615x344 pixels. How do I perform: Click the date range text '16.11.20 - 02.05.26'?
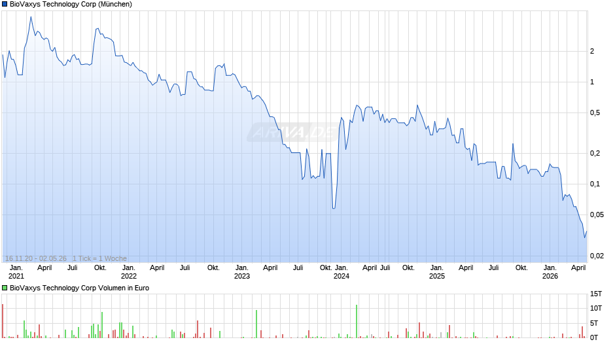coord(36,258)
